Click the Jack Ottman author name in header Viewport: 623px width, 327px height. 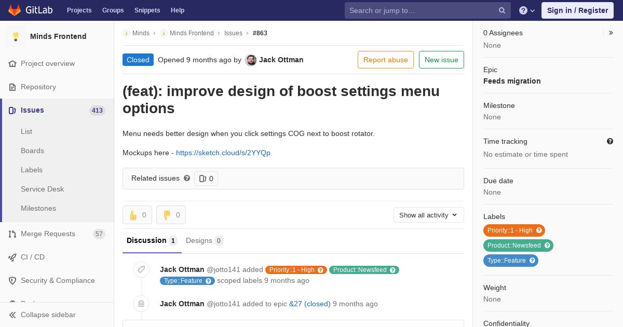281,60
